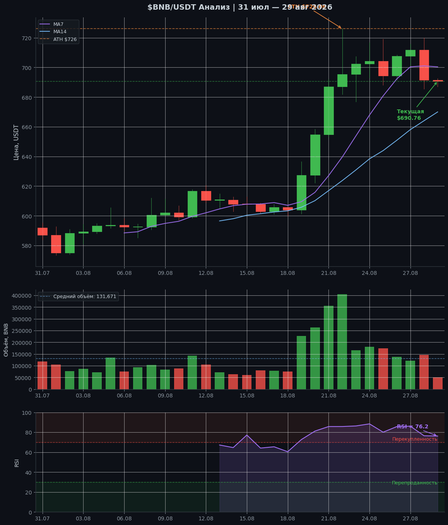Click the 200000 volume axis tick
Image resolution: width=448 pixels, height=525 pixels.
22,343
